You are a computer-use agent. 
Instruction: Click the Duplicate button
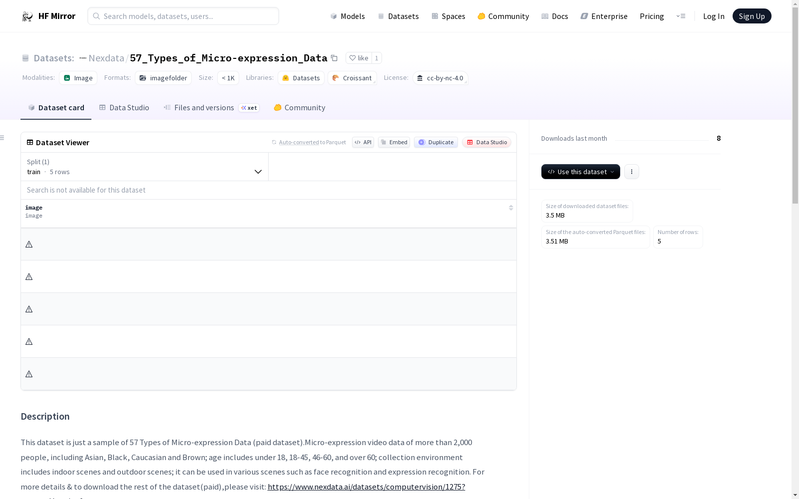pyautogui.click(x=436, y=142)
